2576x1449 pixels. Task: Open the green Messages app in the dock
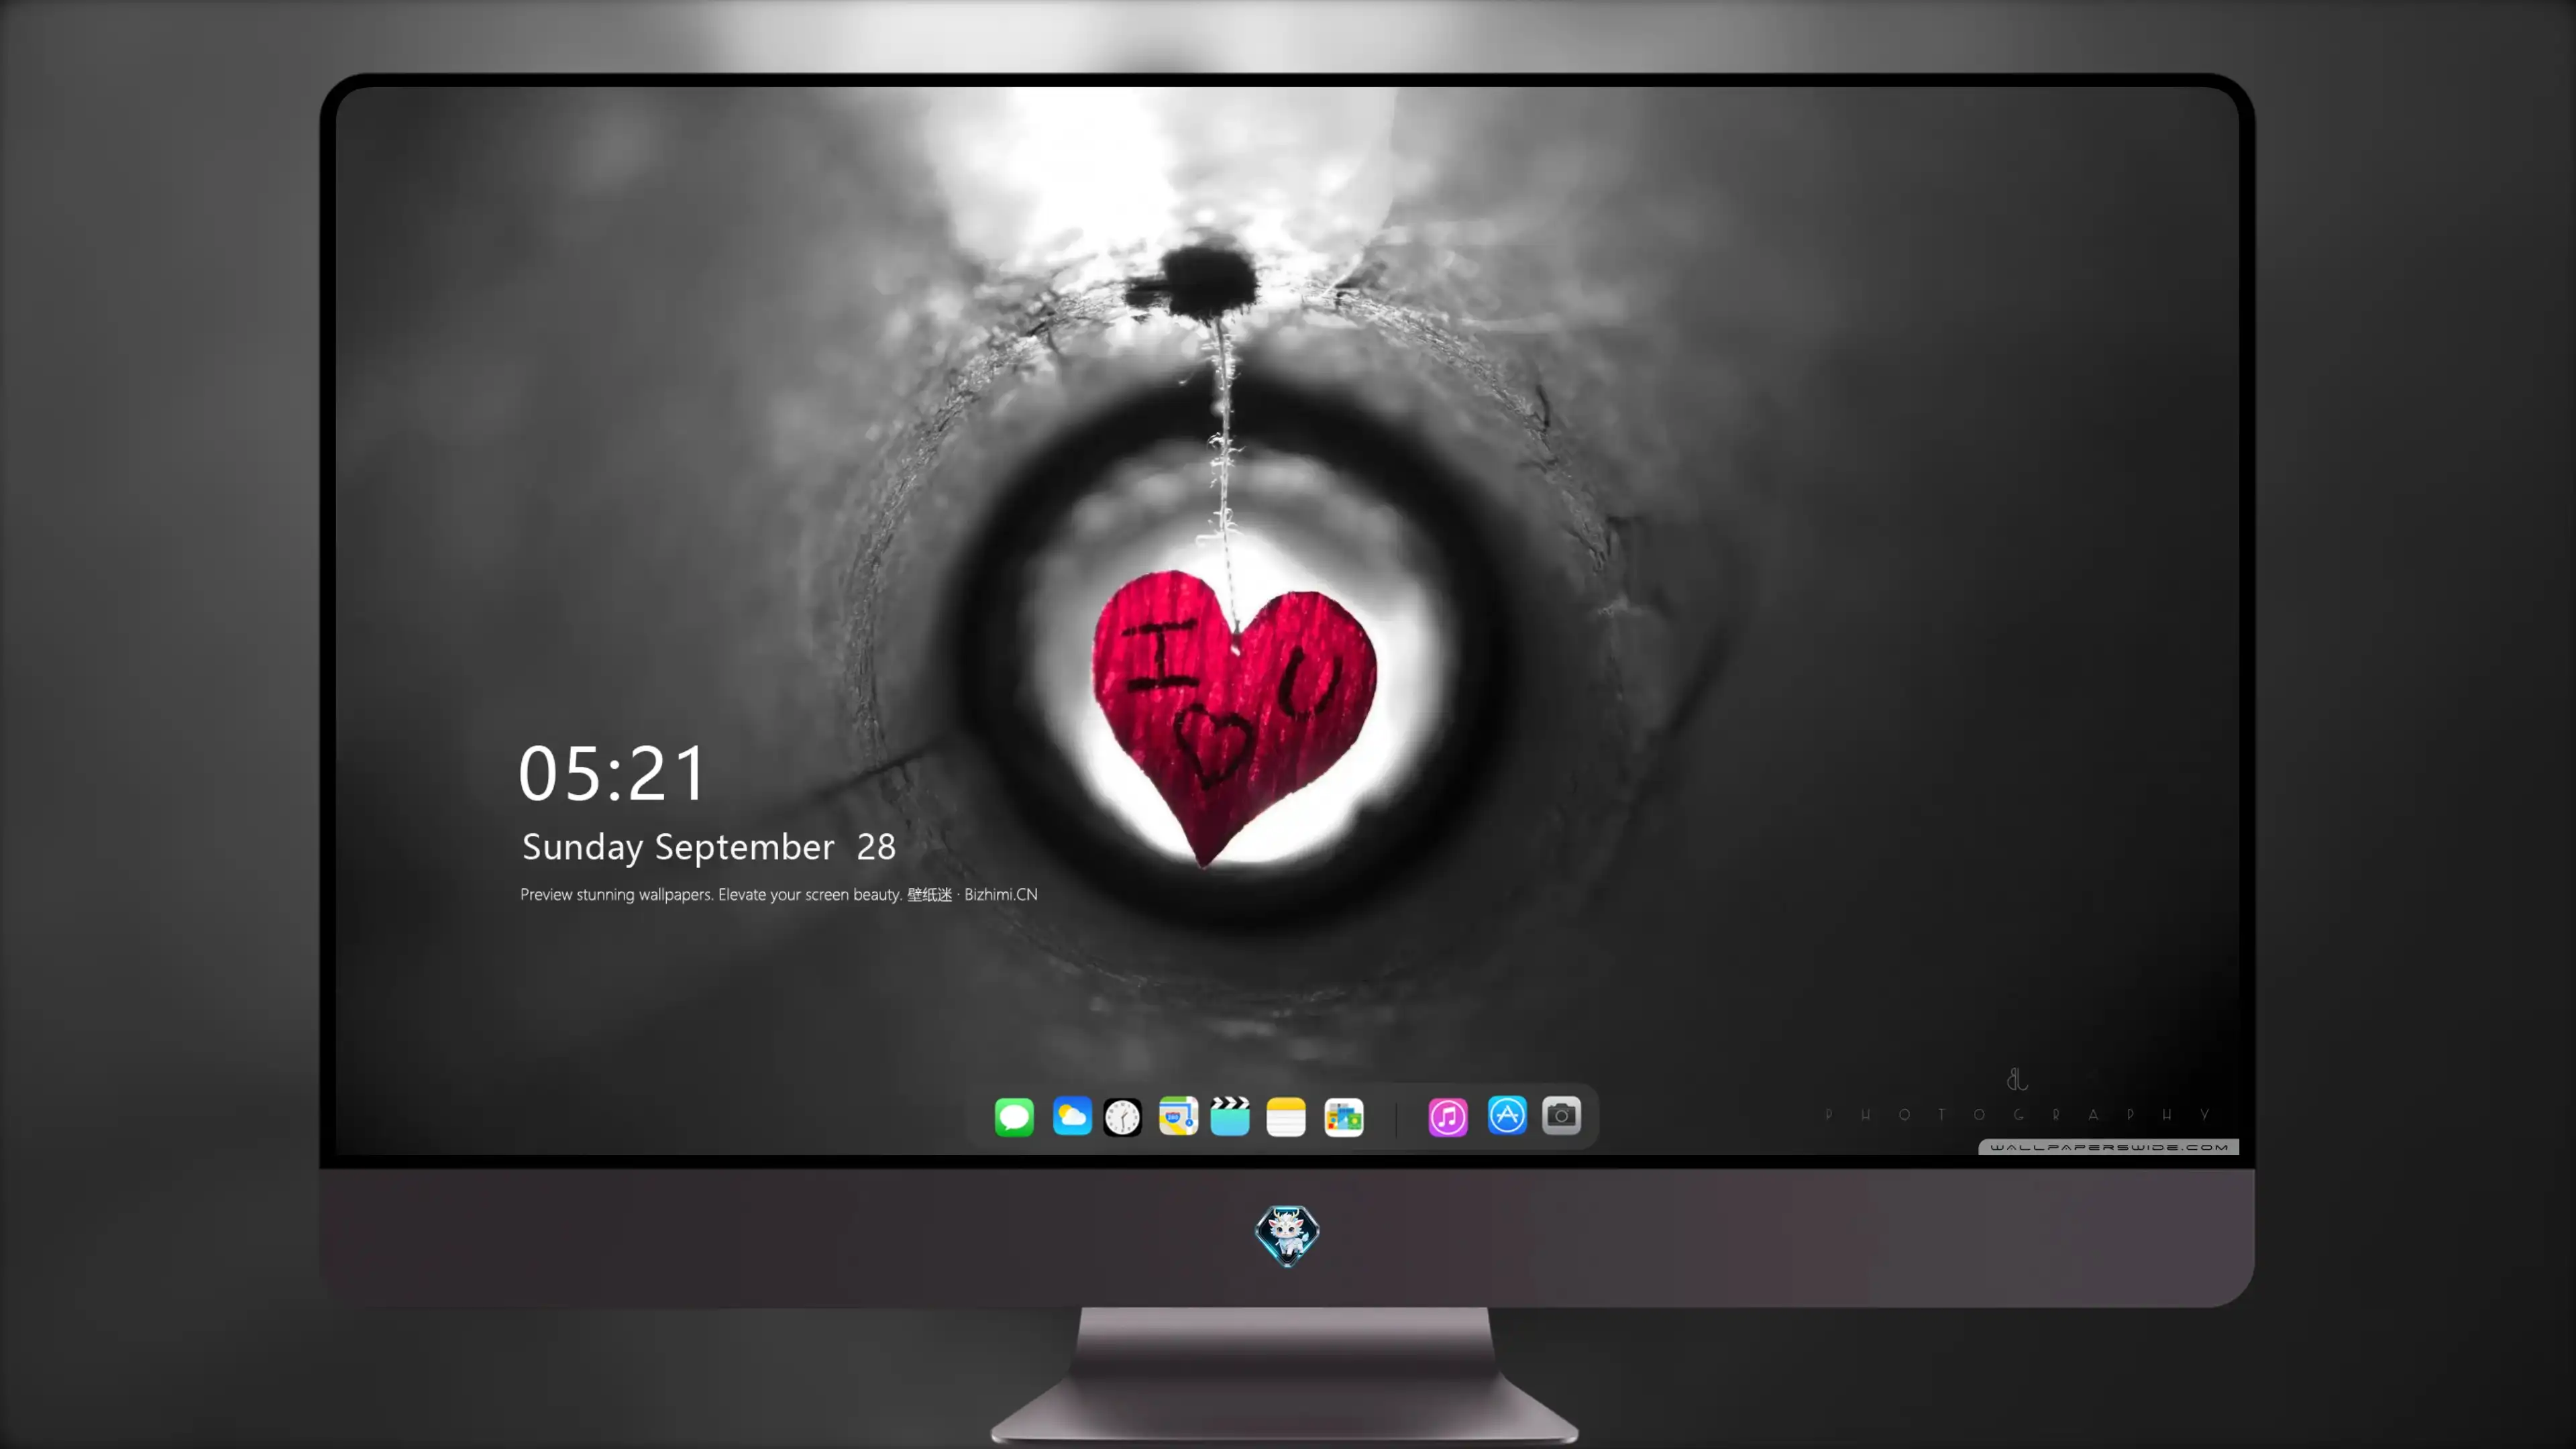1014,1116
